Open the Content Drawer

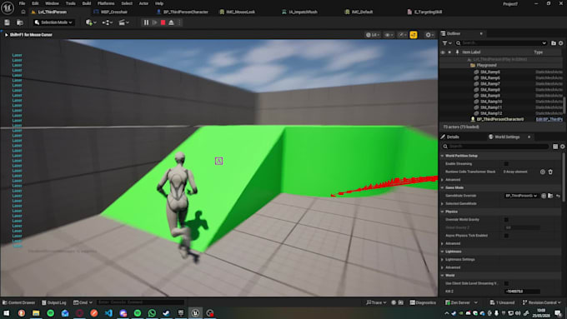click(x=19, y=302)
